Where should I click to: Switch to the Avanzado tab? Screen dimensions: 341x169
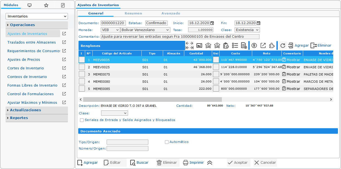[171, 13]
